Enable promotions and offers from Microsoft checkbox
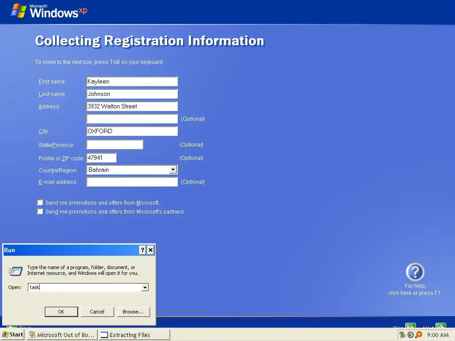The image size is (455, 341). [x=40, y=202]
